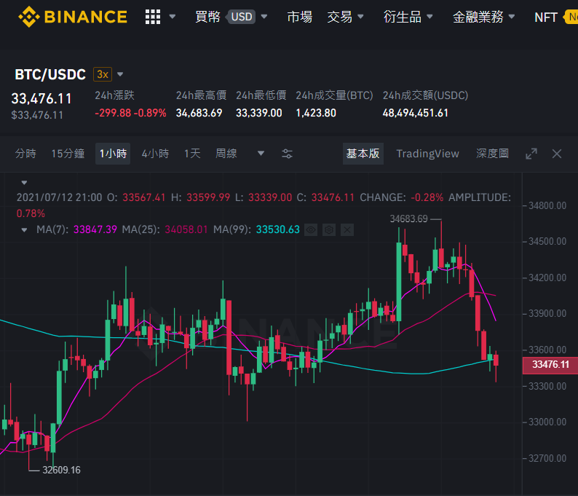The image size is (578, 496).
Task: Collapse the MA indicator legend arrow
Action: [24, 230]
